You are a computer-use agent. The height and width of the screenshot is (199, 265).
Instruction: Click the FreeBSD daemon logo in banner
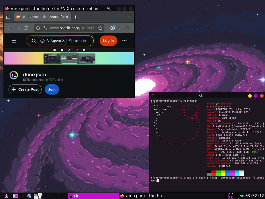[55, 50]
